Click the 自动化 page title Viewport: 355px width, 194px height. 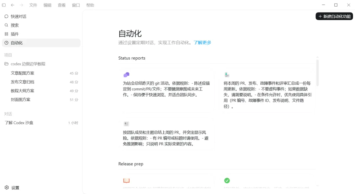coord(130,34)
